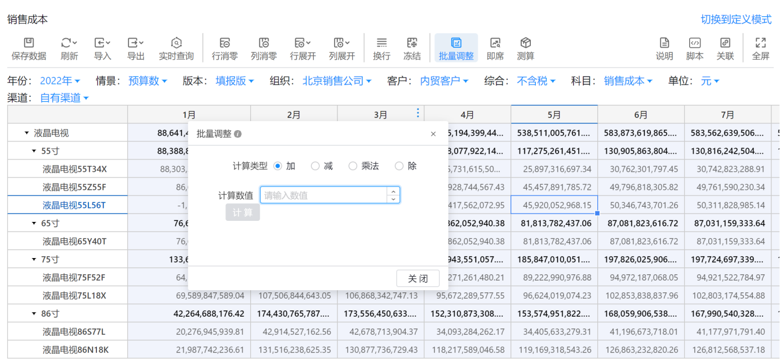Collapse the 液晶电视 tree node
The width and height of the screenshot is (781, 360).
26,134
